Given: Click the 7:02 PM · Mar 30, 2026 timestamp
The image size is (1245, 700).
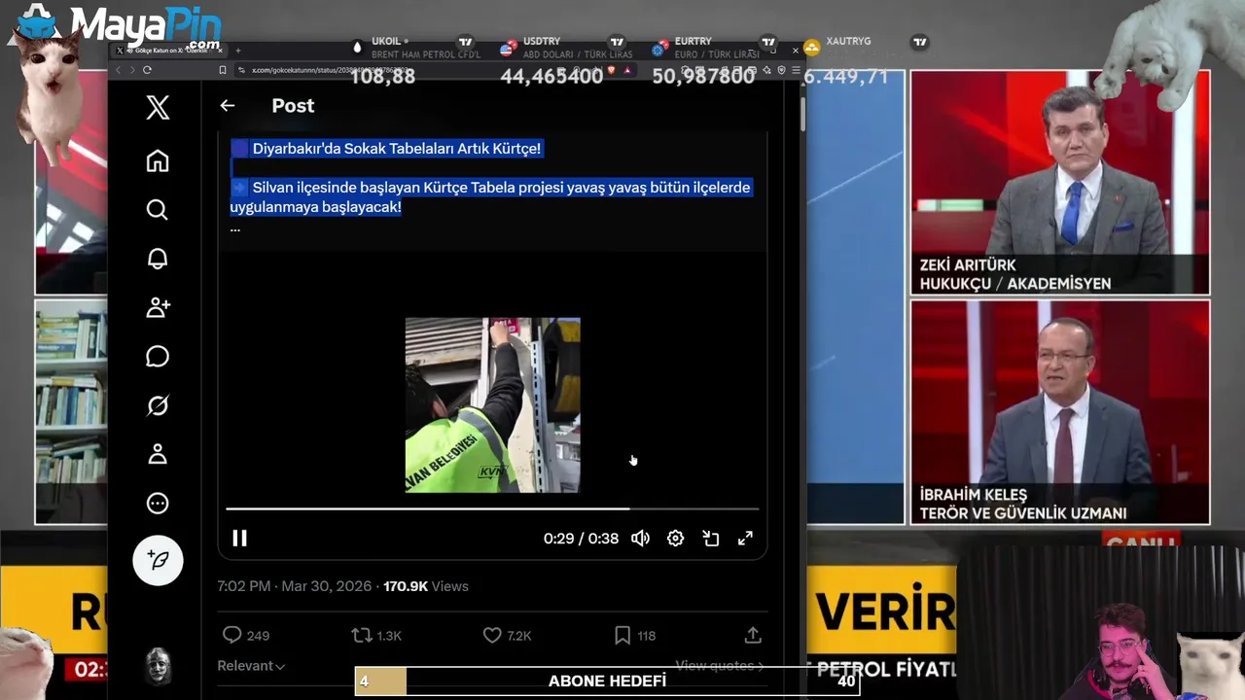Looking at the screenshot, I should click(295, 586).
